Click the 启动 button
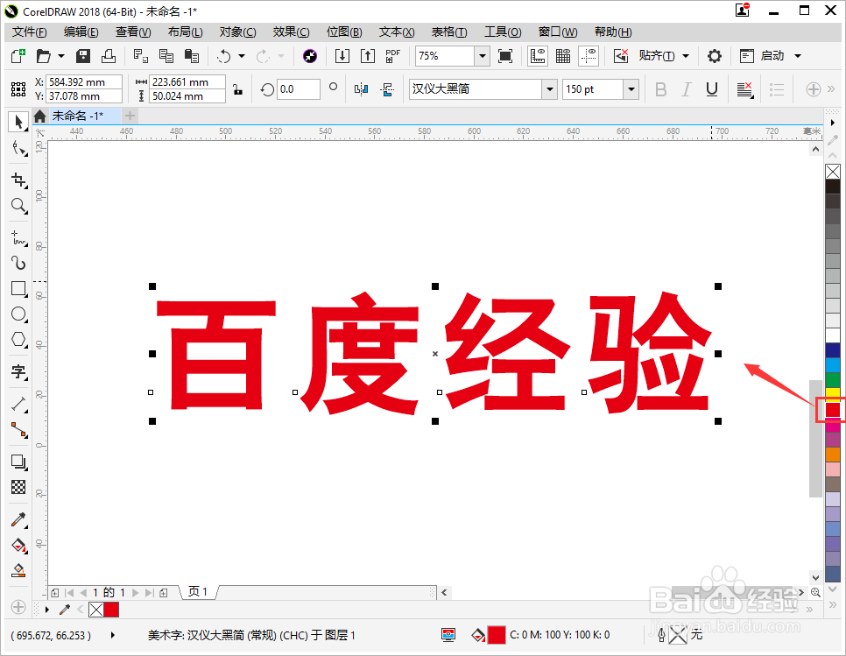Screen dimensions: 846x656 (x=763, y=55)
